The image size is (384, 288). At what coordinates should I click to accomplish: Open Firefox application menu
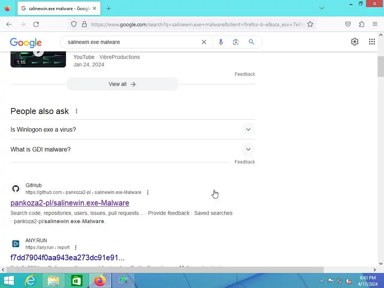pyautogui.click(x=375, y=24)
